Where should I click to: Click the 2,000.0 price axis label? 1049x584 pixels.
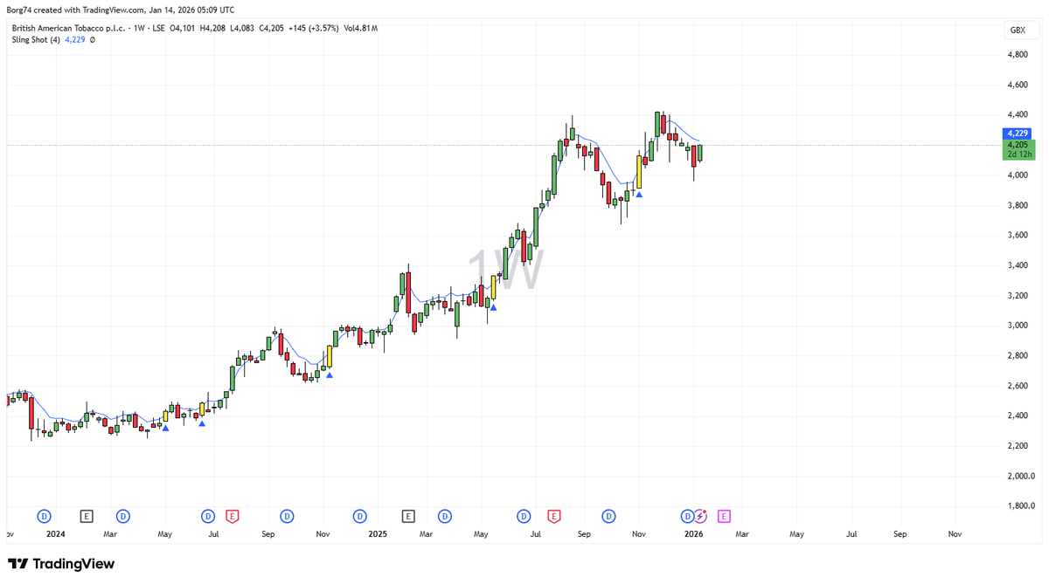click(x=1020, y=476)
